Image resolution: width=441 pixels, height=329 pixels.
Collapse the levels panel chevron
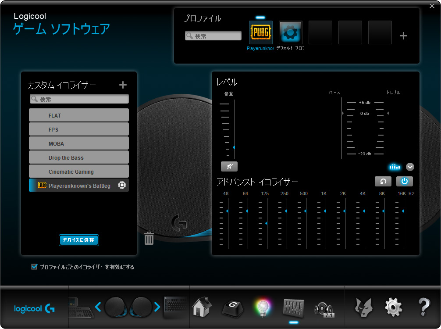(410, 167)
